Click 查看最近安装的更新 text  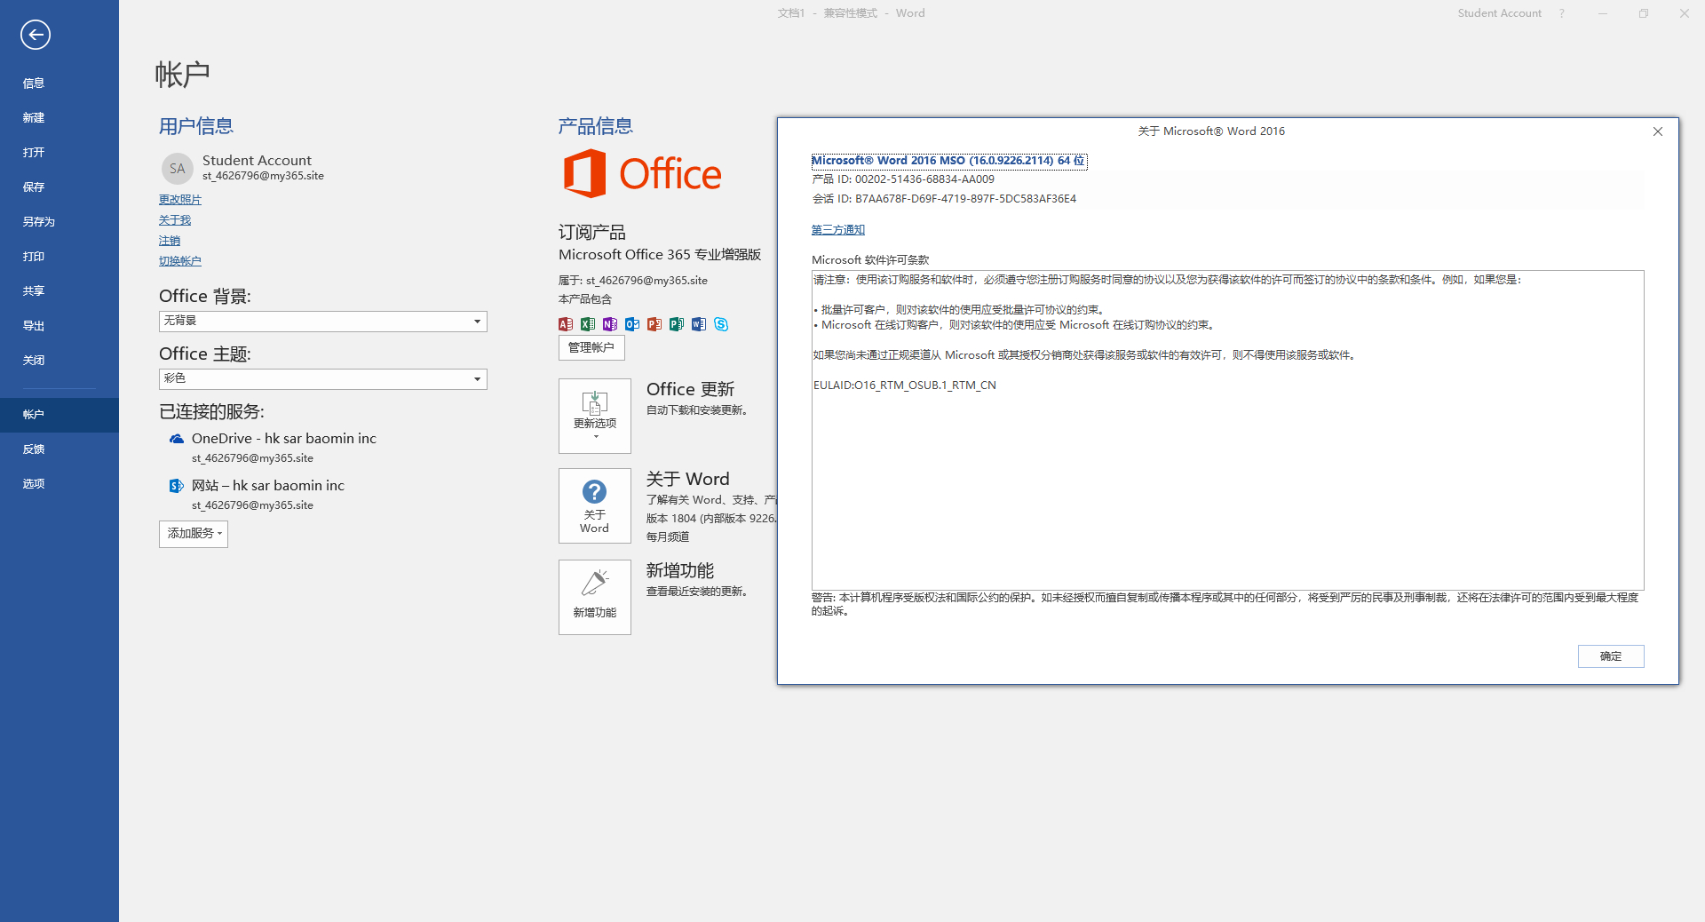point(698,592)
